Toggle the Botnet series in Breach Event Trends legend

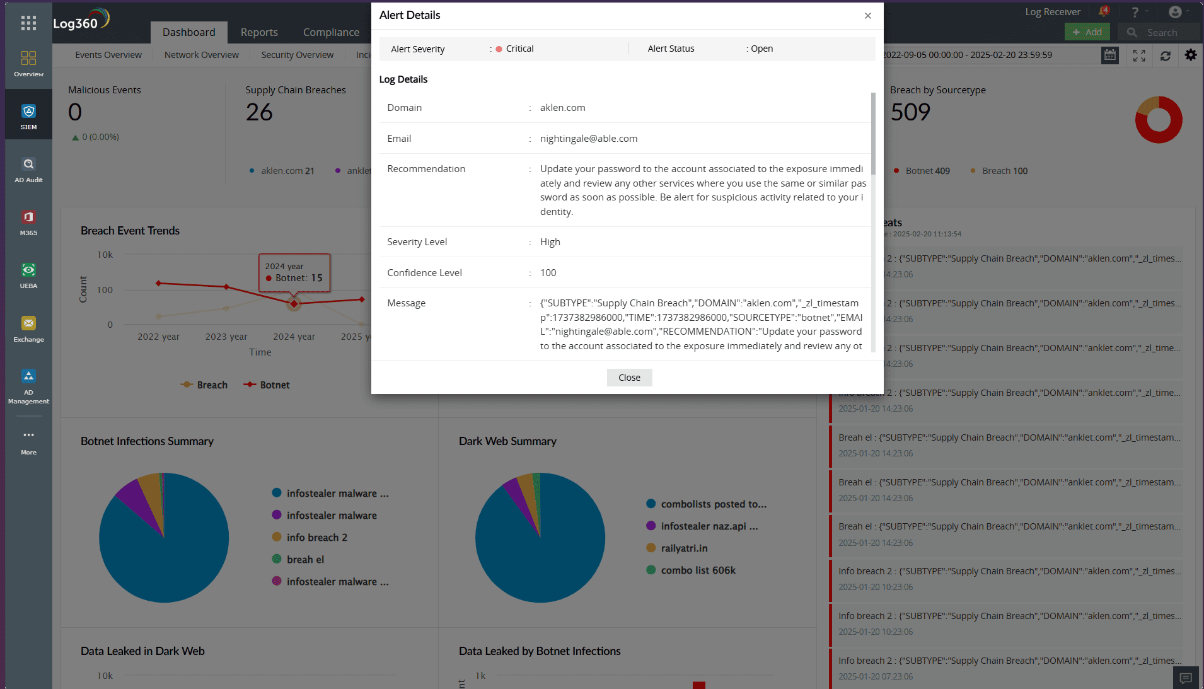(266, 385)
